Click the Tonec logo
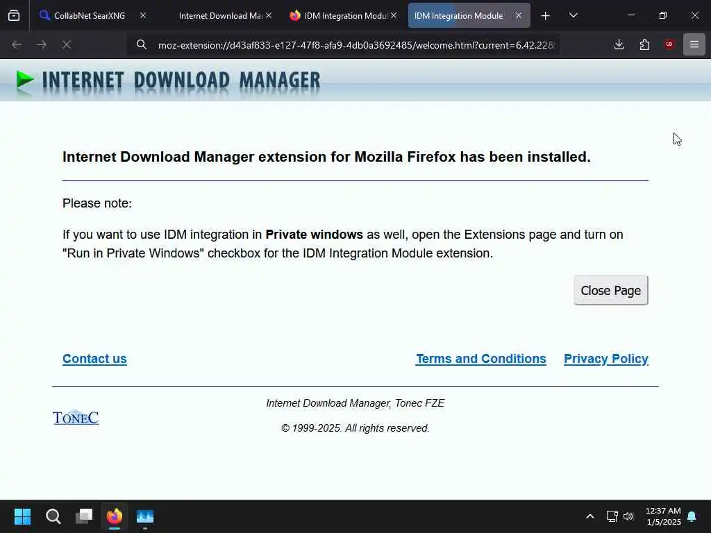Screen dimensions: 711x533 (76, 417)
